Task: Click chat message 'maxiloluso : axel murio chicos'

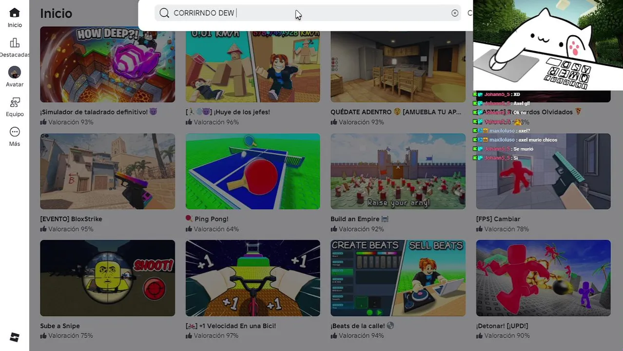Action: [x=516, y=140]
